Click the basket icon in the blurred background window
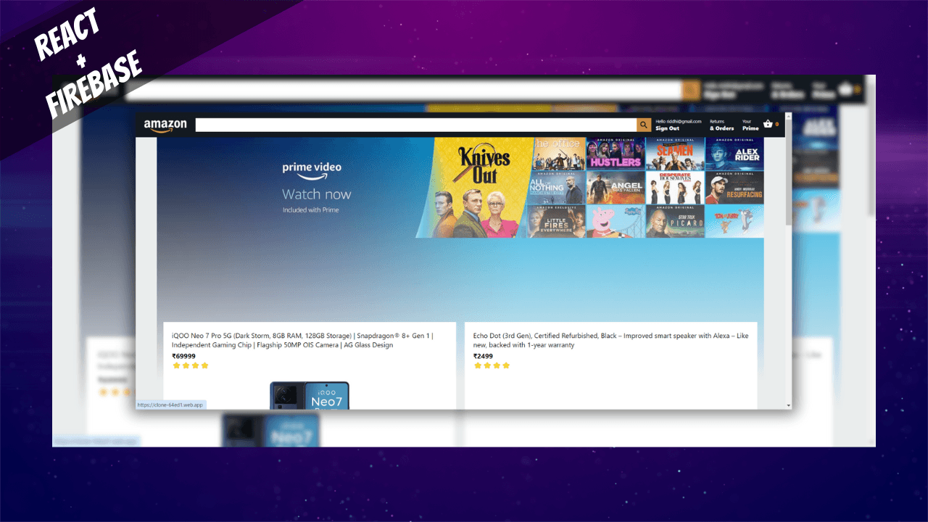This screenshot has height=522, width=928. (845, 89)
